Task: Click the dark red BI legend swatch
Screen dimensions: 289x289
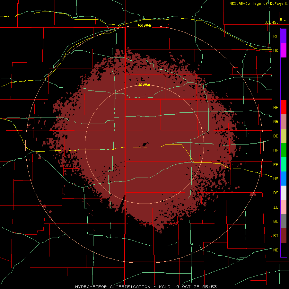Action: pyautogui.click(x=284, y=236)
